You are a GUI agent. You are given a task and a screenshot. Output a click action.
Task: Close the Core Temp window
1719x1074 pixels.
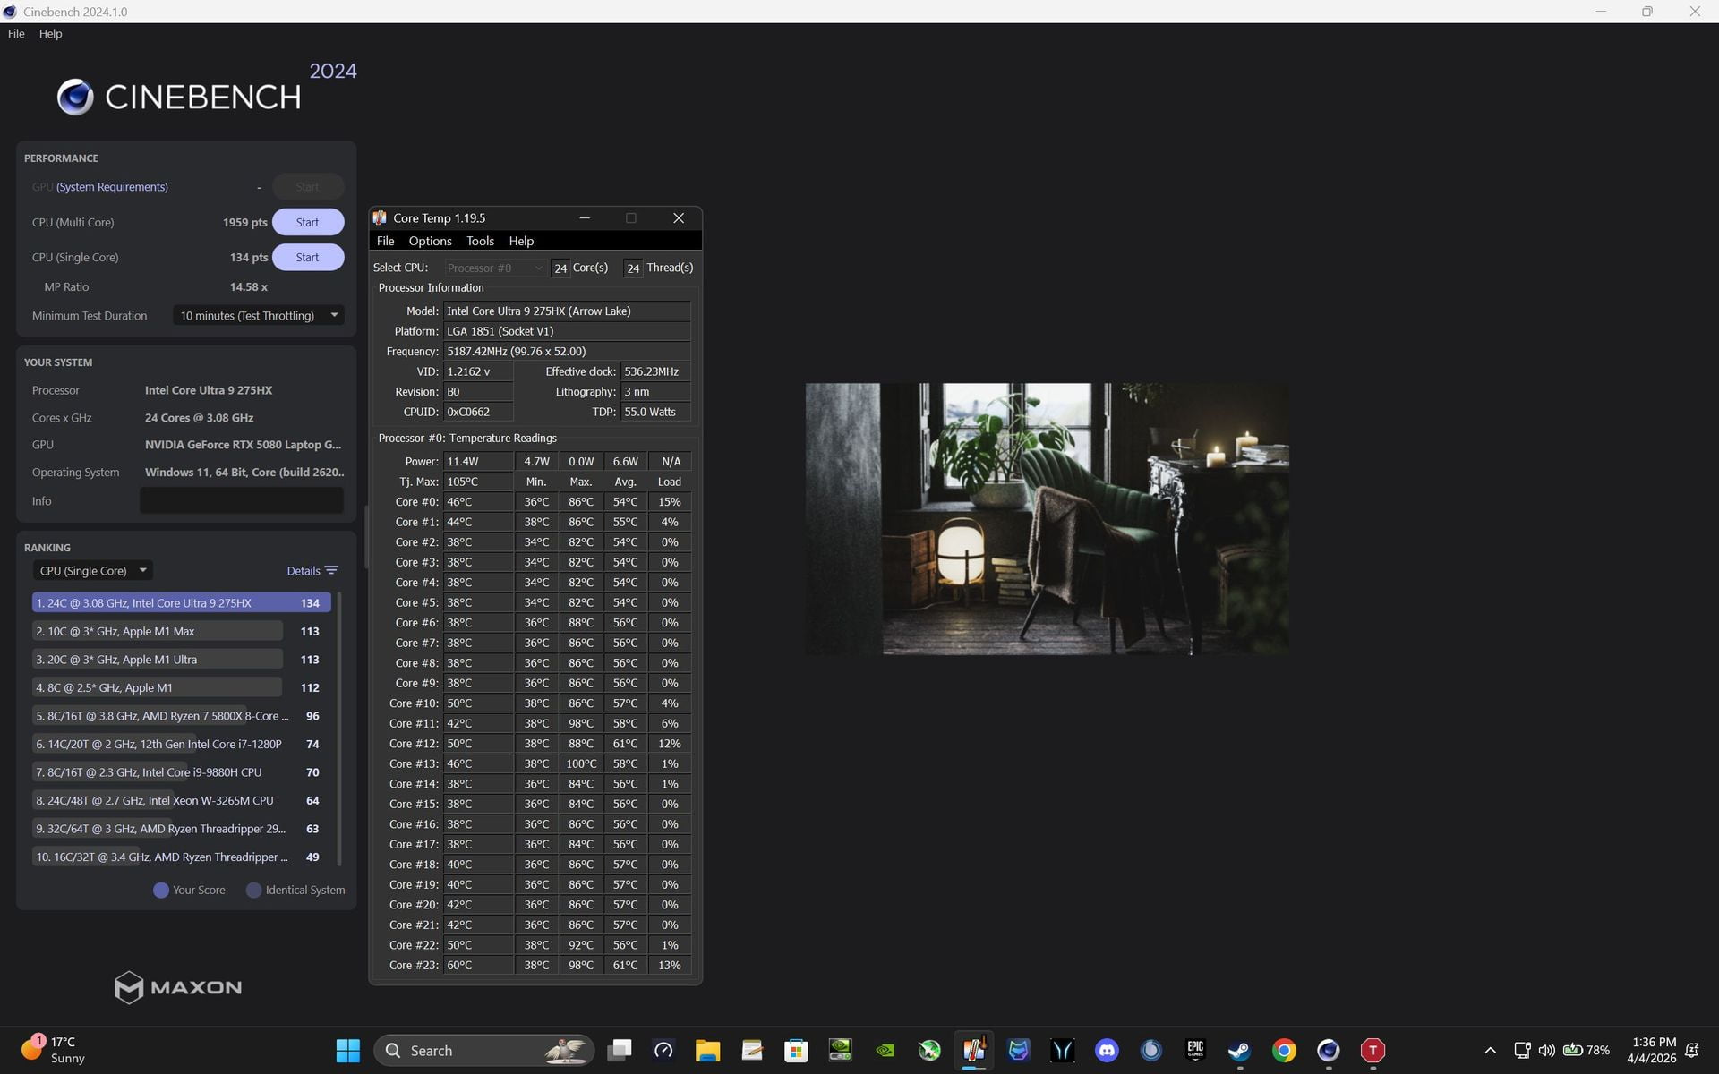click(679, 217)
